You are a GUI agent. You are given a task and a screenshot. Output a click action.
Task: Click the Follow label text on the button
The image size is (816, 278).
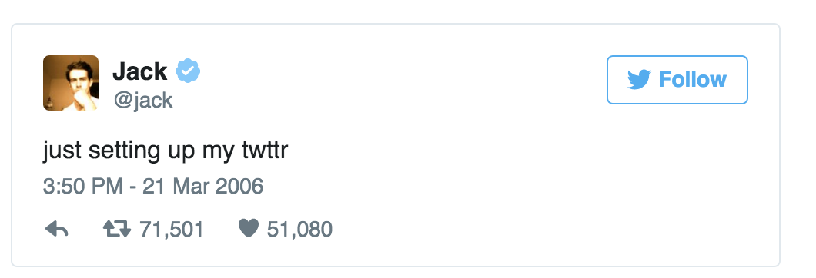point(693,80)
